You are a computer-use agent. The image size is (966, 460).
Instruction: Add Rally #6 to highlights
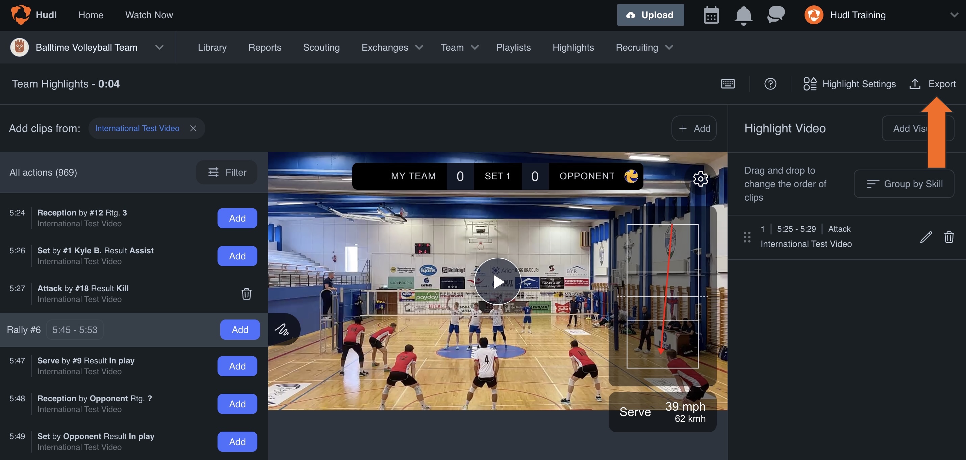(239, 329)
